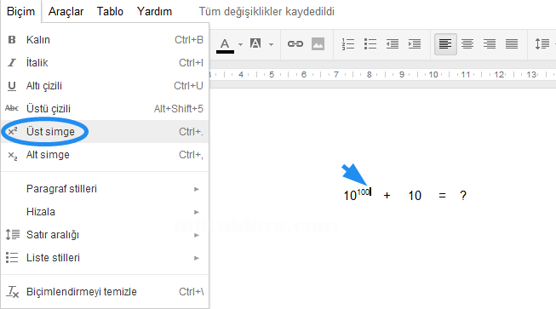
Task: Select left align button
Action: click(445, 44)
